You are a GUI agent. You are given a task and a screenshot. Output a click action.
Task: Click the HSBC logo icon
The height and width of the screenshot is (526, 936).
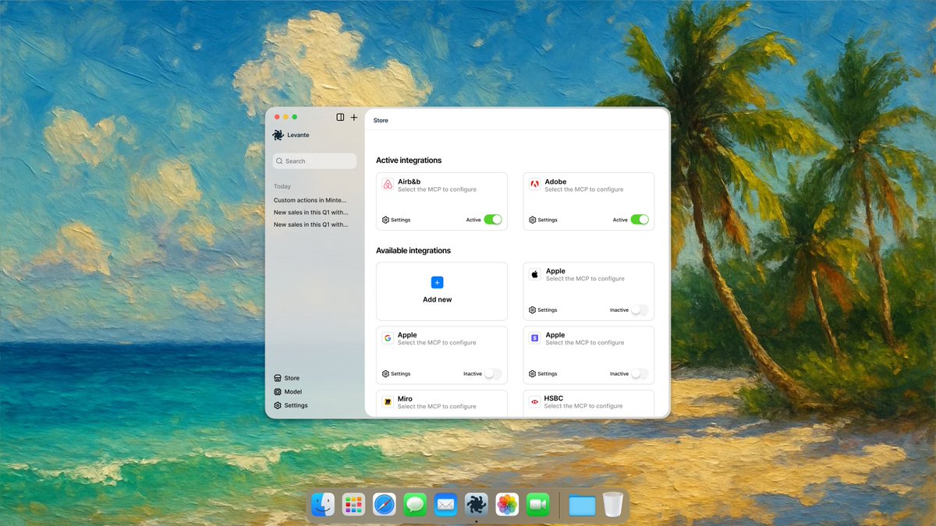(x=534, y=401)
